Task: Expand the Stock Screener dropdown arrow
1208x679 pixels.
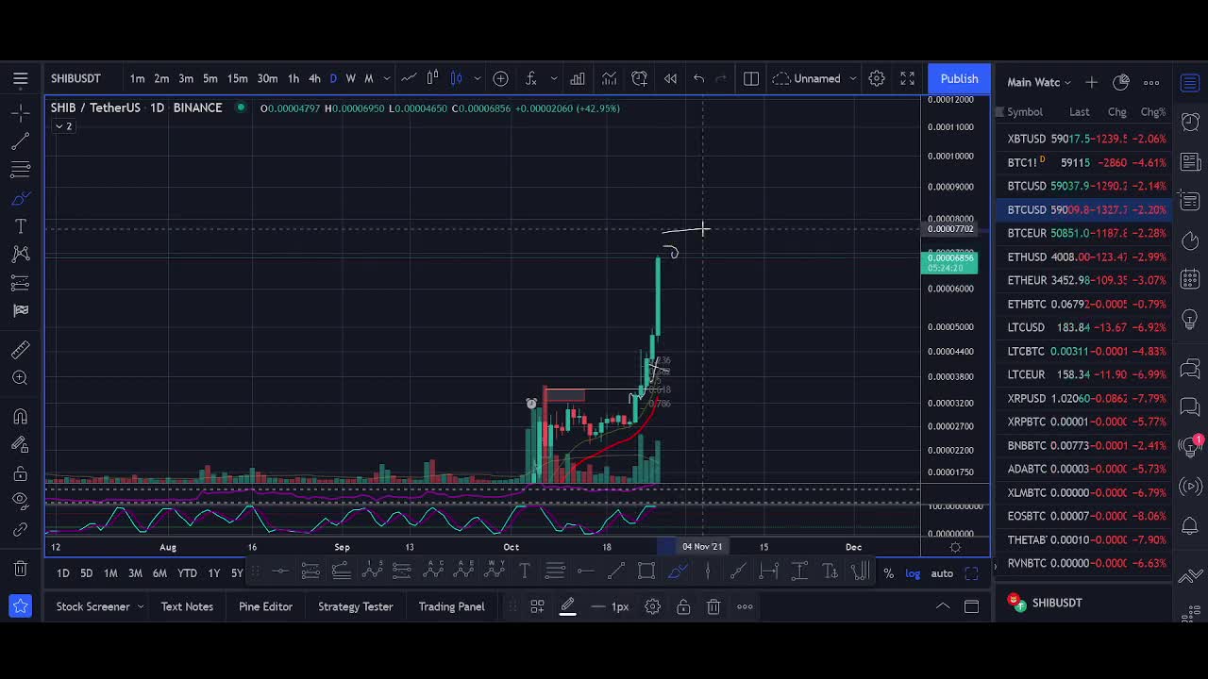Action: (140, 606)
